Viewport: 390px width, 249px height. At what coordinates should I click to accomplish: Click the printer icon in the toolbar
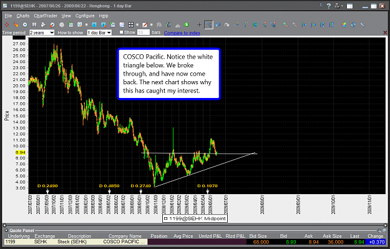[x=43, y=24]
